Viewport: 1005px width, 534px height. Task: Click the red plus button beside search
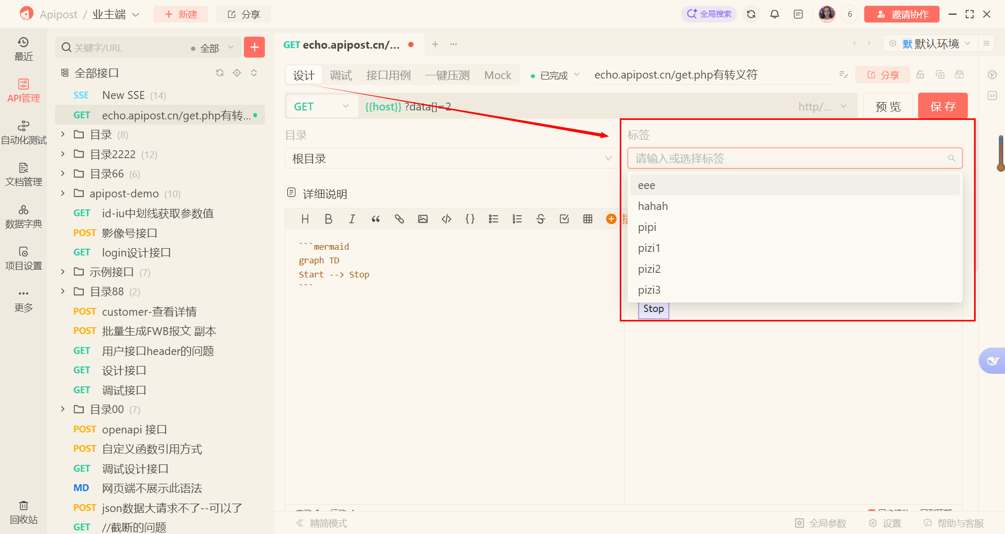point(254,47)
